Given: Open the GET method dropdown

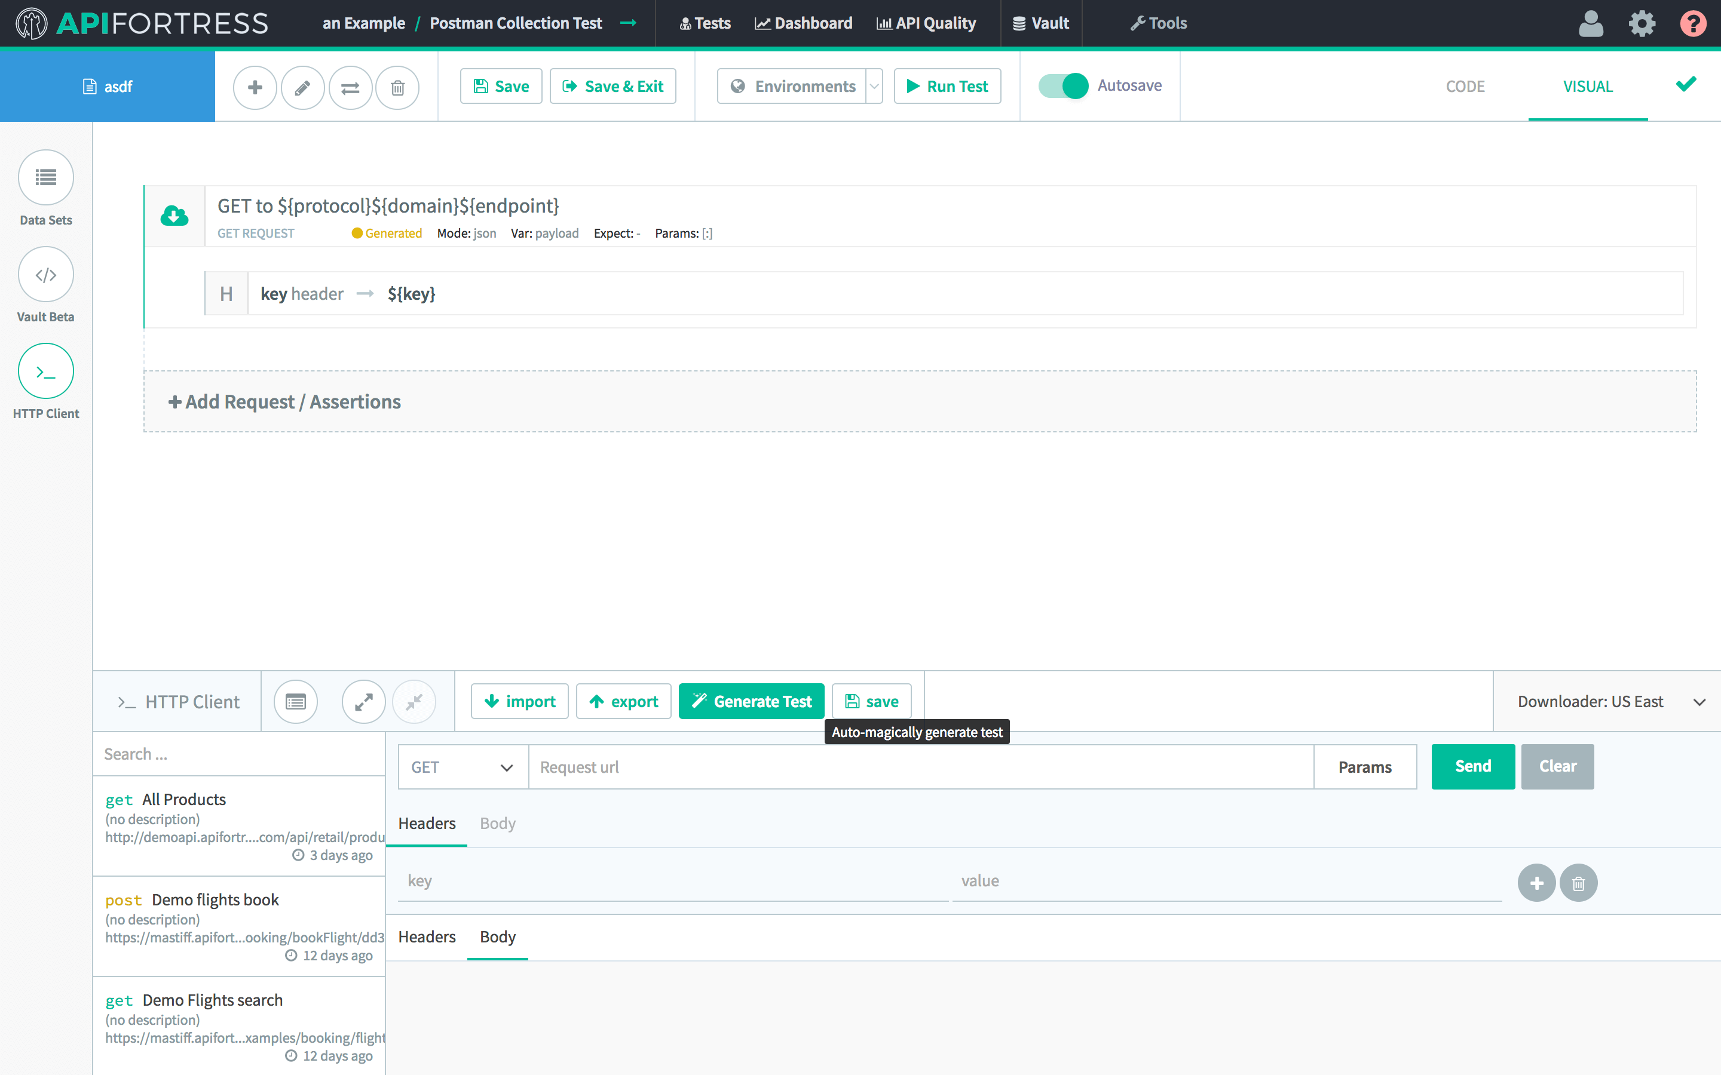Looking at the screenshot, I should point(463,766).
